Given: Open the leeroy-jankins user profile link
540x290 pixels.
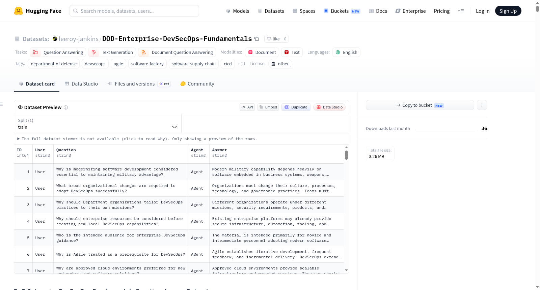Looking at the screenshot, I should click(x=79, y=39).
